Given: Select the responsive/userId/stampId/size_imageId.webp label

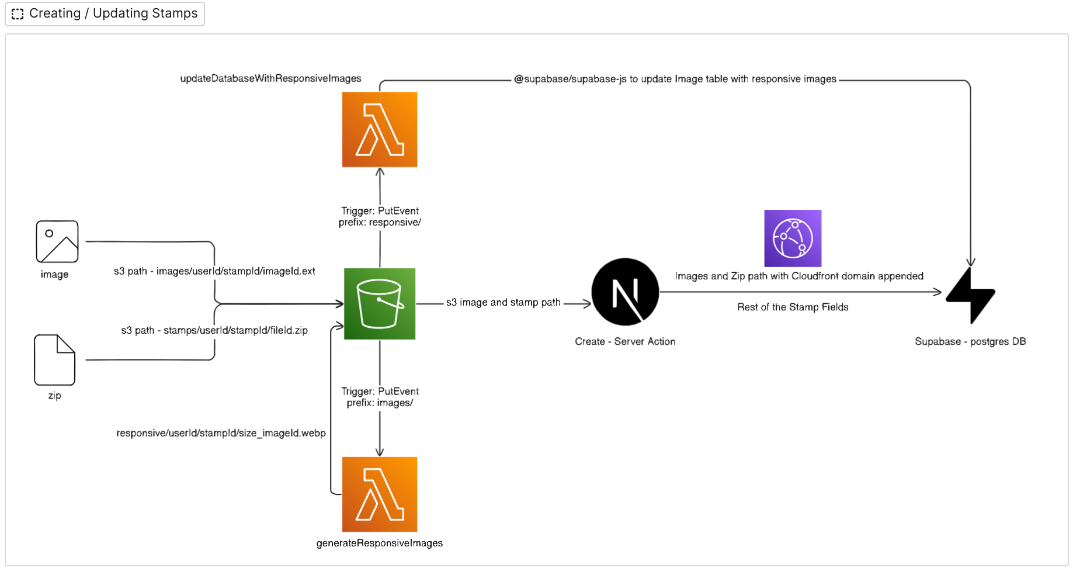Looking at the screenshot, I should 221,434.
